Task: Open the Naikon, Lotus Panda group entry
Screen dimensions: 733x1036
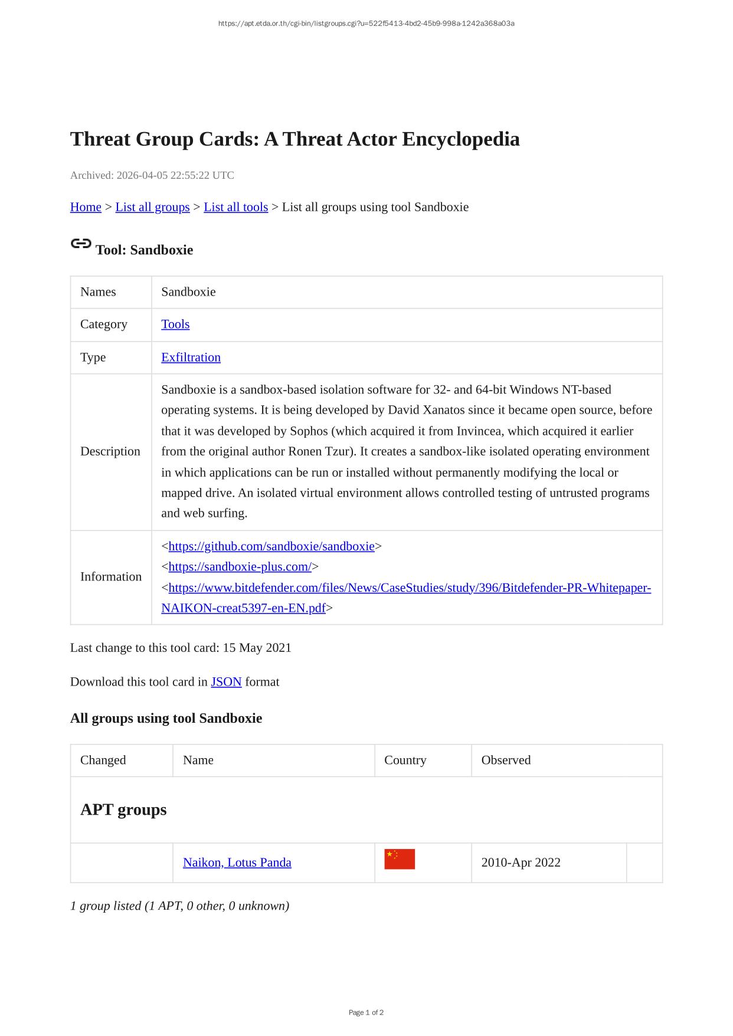Action: click(237, 863)
